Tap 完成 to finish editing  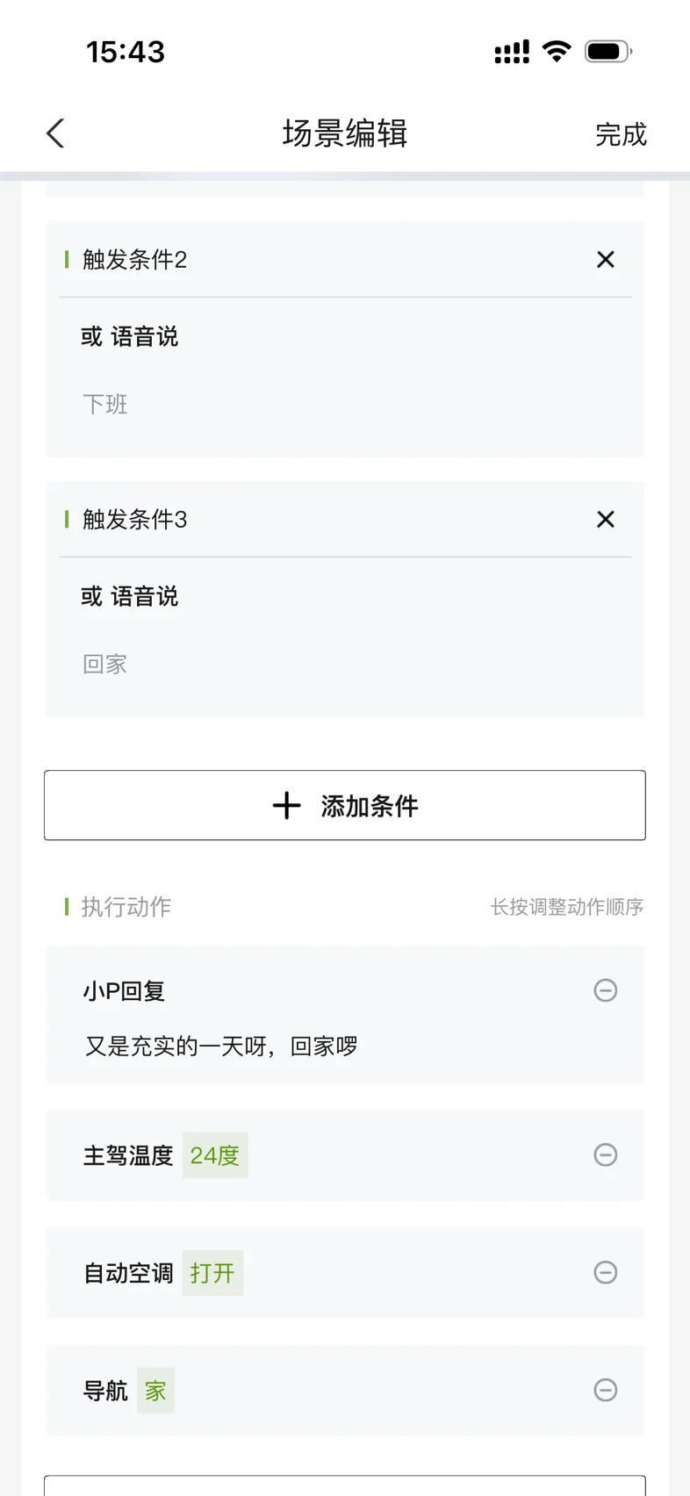pos(621,134)
